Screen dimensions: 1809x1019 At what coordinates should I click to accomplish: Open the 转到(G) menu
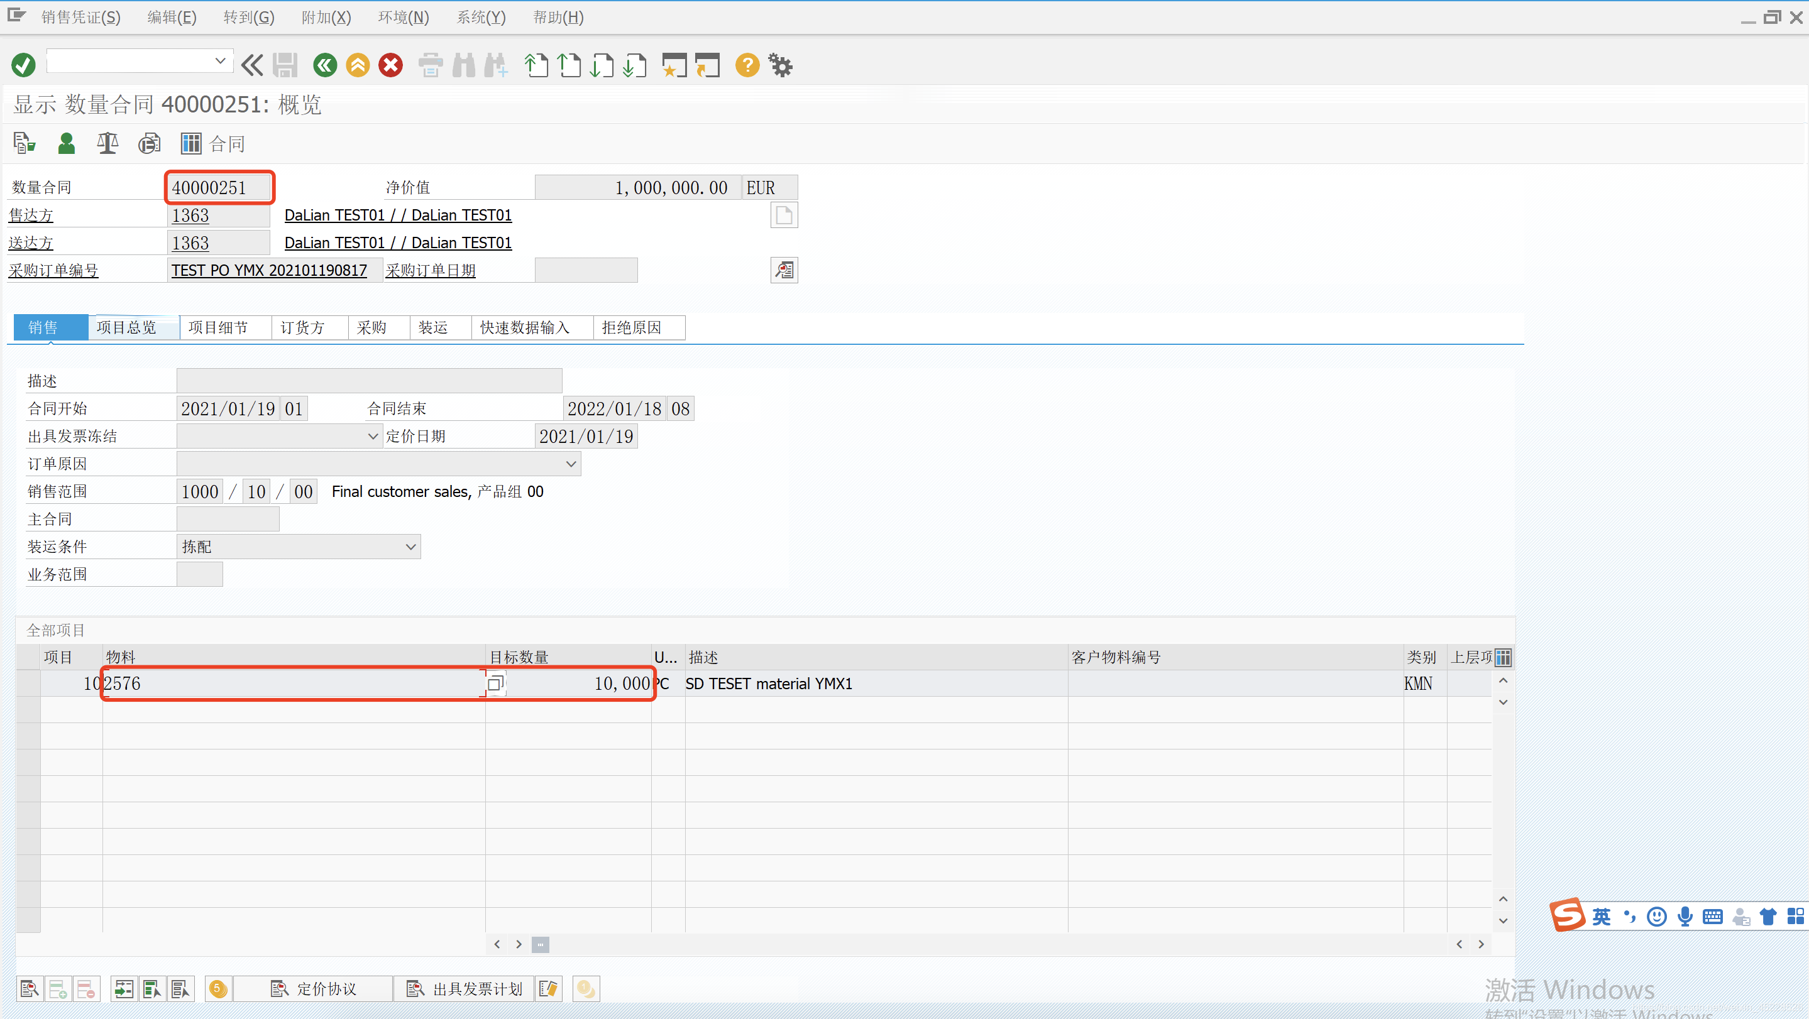[249, 17]
